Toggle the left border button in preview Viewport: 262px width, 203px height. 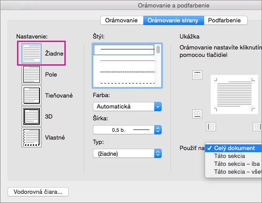pyautogui.click(x=211, y=126)
